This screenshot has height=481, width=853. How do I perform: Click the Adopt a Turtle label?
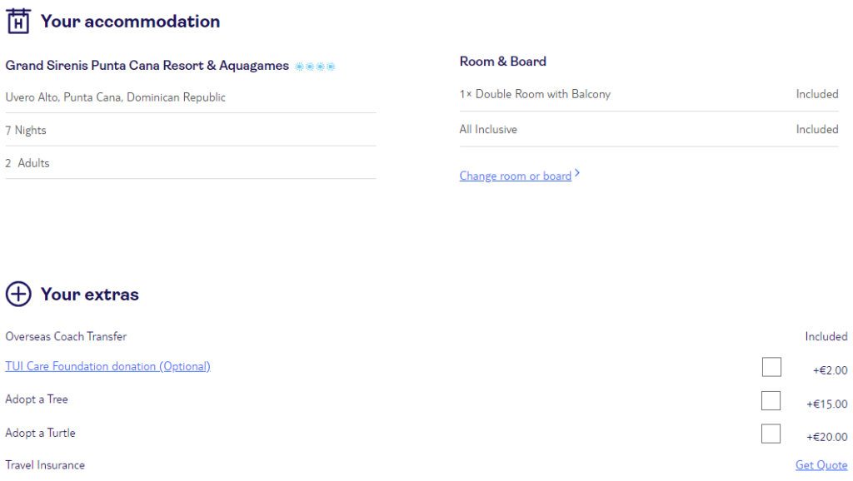[40, 433]
